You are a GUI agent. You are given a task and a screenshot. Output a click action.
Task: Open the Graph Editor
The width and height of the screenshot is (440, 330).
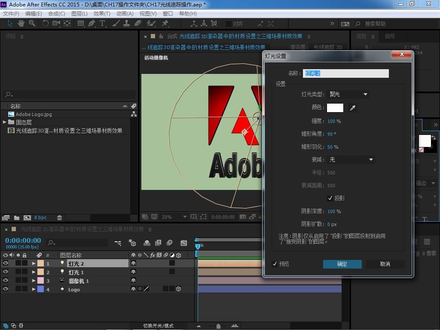click(184, 243)
